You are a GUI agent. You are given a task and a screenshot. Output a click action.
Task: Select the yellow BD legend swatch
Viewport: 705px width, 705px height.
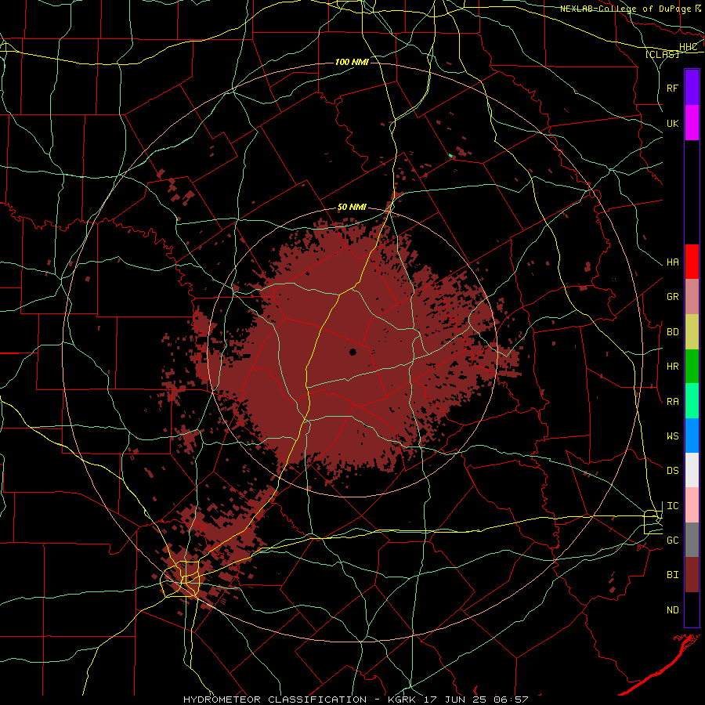click(x=692, y=332)
